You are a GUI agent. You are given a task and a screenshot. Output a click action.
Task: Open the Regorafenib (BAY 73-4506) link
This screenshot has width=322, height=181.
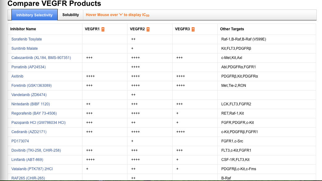[x=34, y=113]
